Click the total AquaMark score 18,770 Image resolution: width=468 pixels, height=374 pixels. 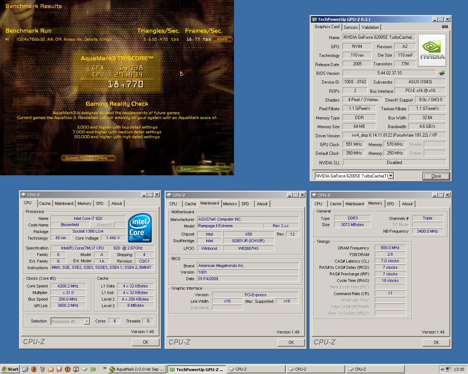pyautogui.click(x=126, y=84)
